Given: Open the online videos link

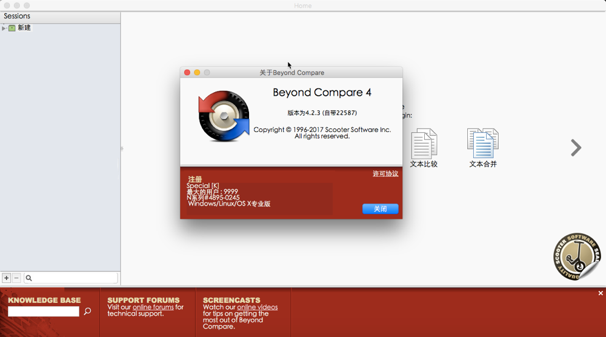Looking at the screenshot, I should 257,307.
